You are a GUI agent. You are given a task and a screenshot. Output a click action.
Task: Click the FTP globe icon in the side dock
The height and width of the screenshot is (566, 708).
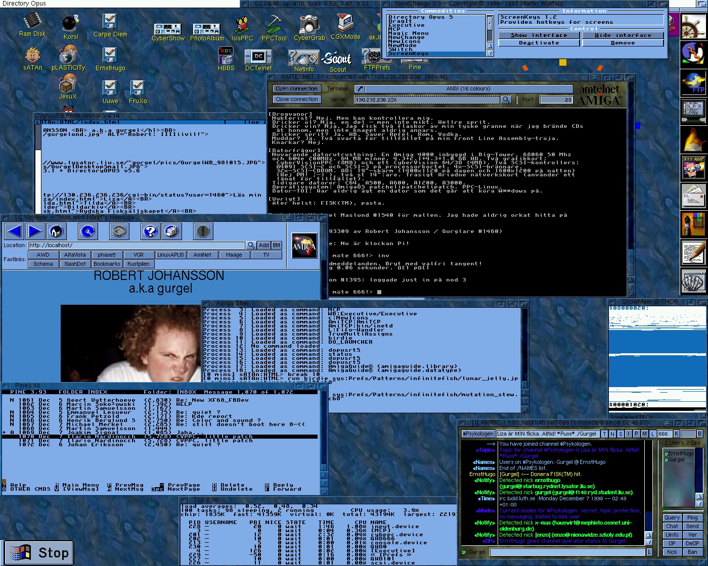(x=692, y=83)
